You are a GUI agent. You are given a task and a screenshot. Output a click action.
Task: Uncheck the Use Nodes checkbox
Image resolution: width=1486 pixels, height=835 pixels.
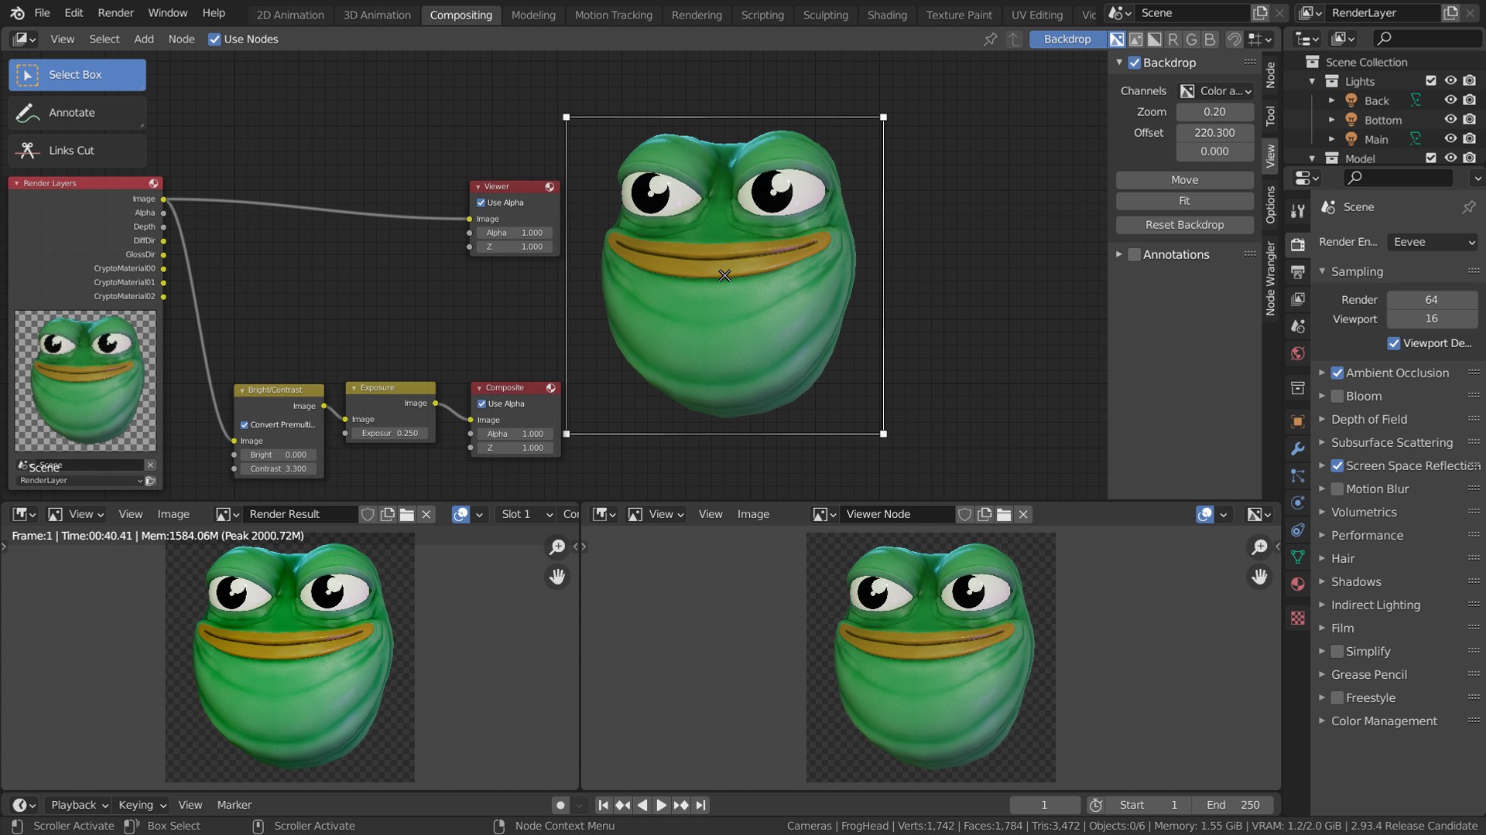coord(214,39)
